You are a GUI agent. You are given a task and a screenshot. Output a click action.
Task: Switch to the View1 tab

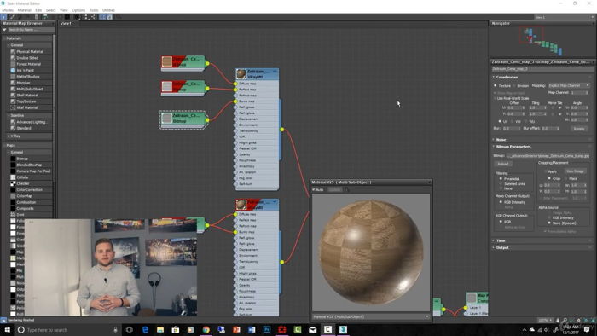click(x=66, y=23)
